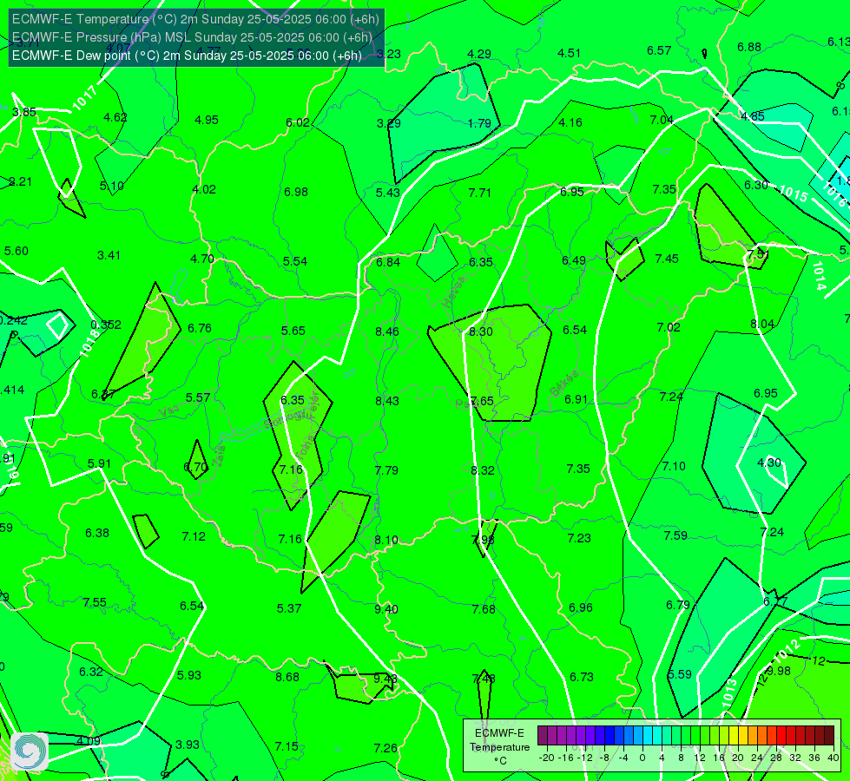Click the 1.79 temperature value
The height and width of the screenshot is (781, 850).
[479, 123]
